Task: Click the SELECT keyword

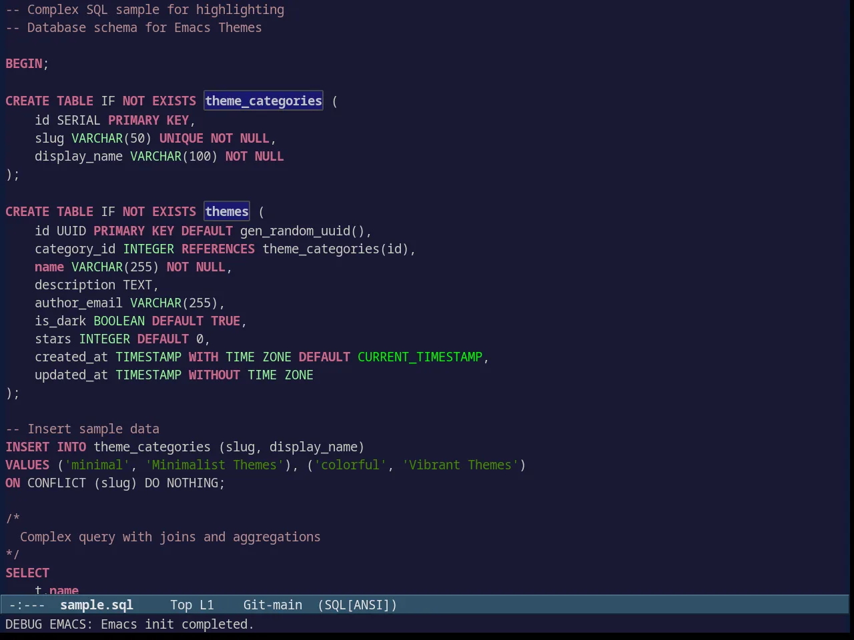Action: pos(27,573)
